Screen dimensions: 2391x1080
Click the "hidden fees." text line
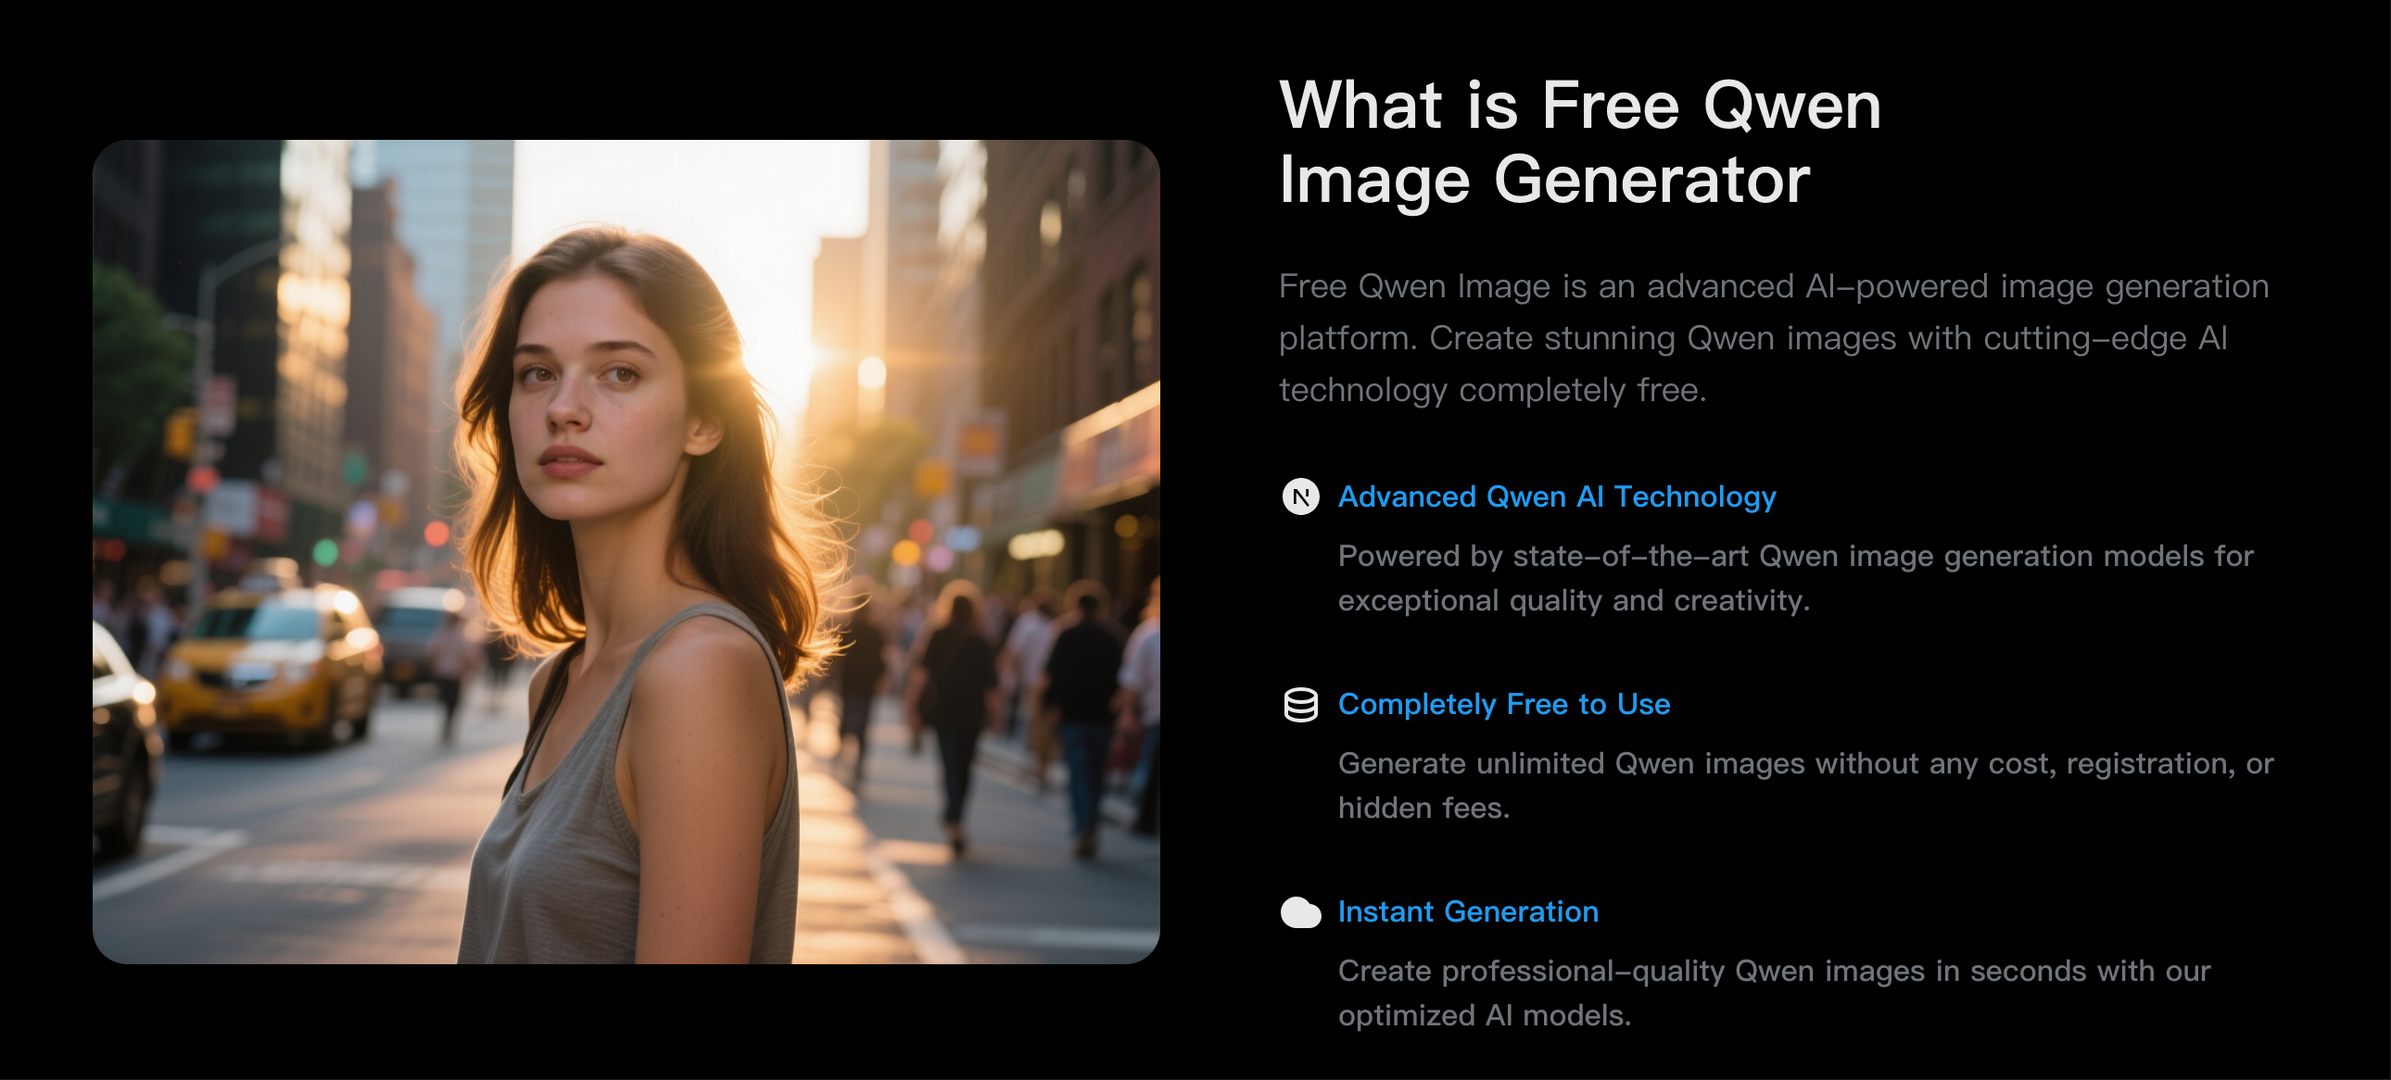1423,808
